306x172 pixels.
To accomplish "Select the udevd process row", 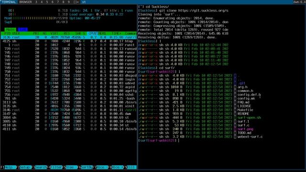I will coord(68,83).
